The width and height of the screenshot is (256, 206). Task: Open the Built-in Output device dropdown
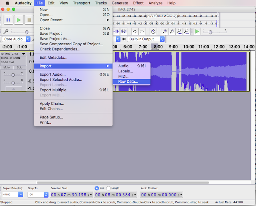[x=146, y=39]
